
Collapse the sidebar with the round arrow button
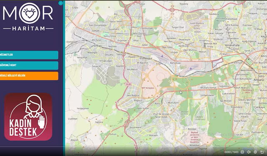click(60, 3)
